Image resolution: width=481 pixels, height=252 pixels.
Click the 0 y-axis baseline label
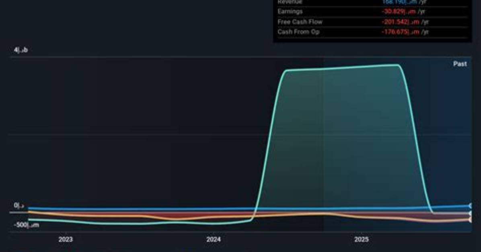tap(19, 205)
